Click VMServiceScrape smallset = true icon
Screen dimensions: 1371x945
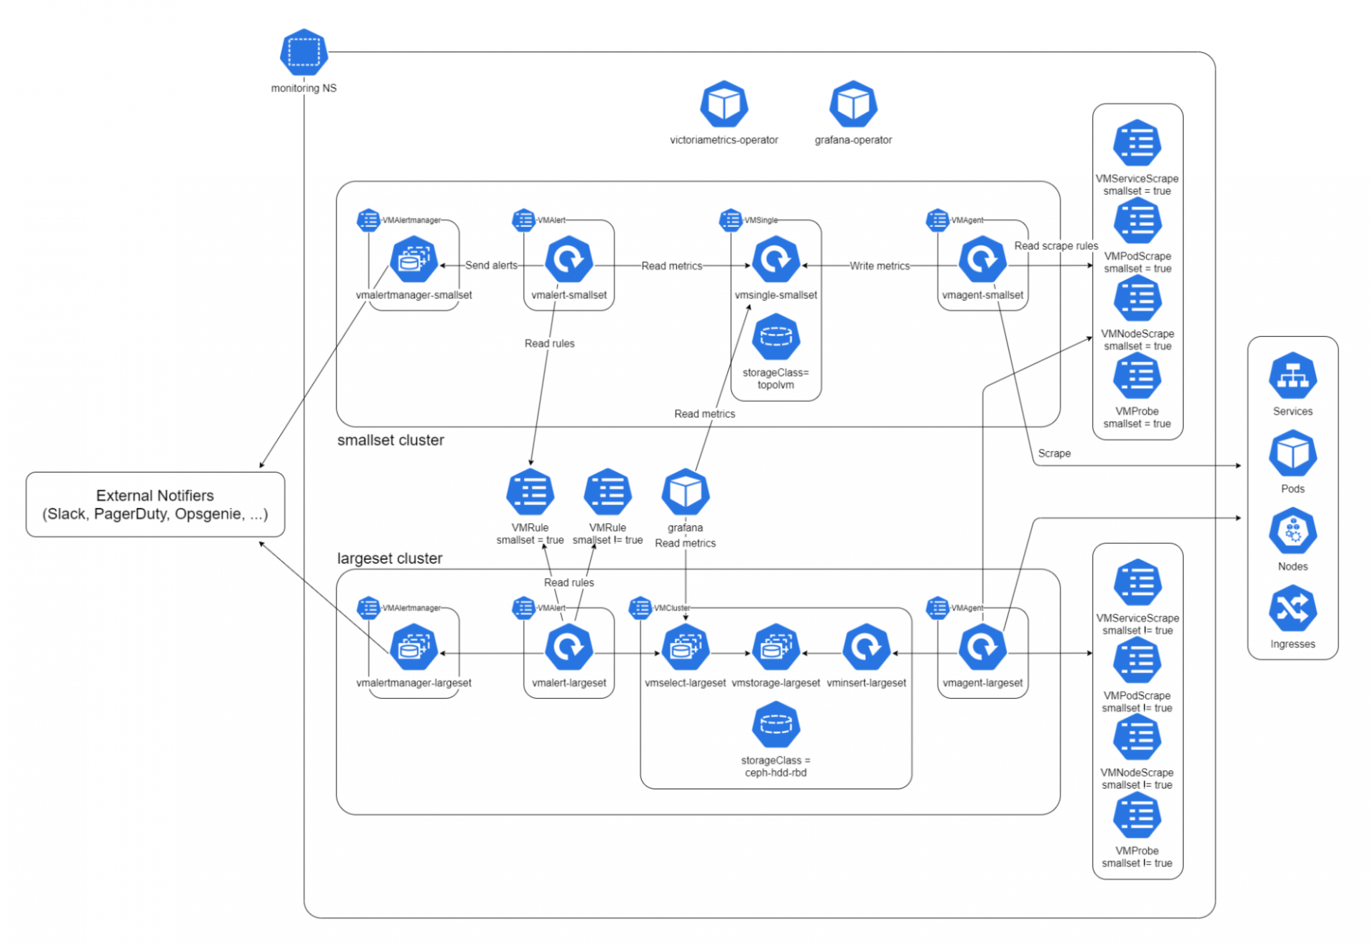(x=1137, y=143)
